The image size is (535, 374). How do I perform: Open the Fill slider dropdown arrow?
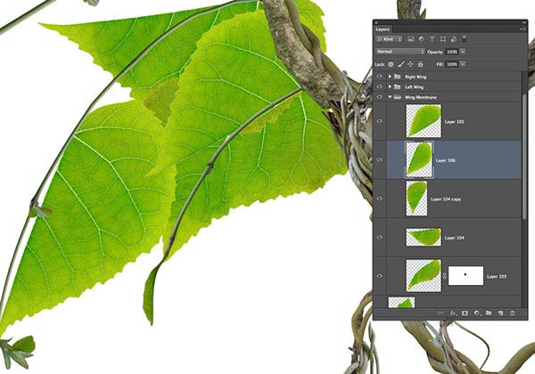click(x=463, y=64)
